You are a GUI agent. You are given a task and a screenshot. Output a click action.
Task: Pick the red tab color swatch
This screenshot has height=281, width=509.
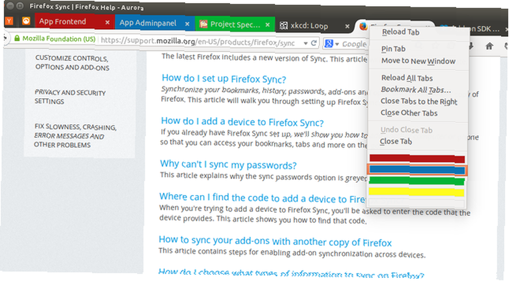[417, 158]
